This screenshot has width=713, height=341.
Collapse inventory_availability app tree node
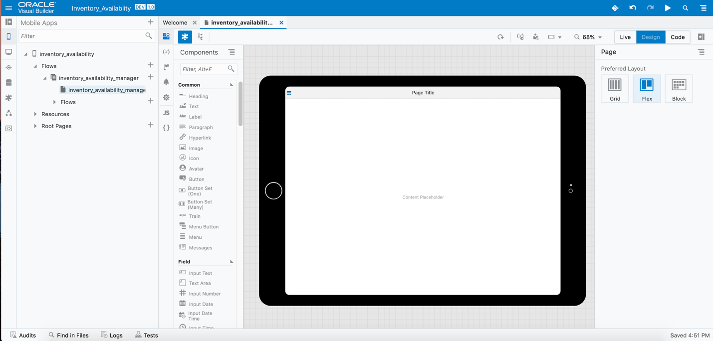[x=25, y=54]
